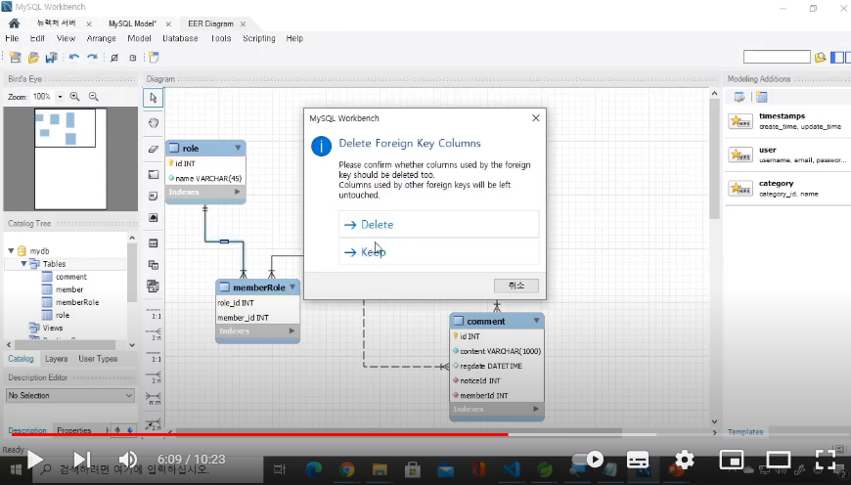Collapse the comment table header arrow
Viewport: 851px width, 485px height.
click(536, 321)
